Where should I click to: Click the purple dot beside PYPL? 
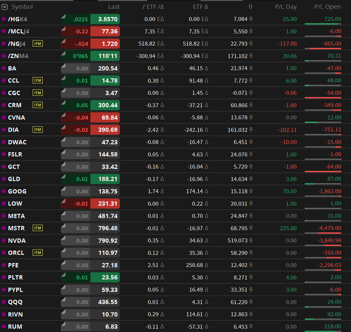click(4, 290)
